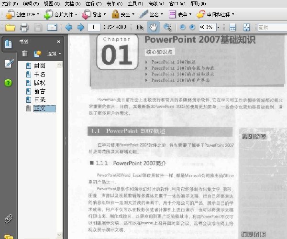Open the 安全 lock dropdown
287x239 pixels.
(123, 14)
